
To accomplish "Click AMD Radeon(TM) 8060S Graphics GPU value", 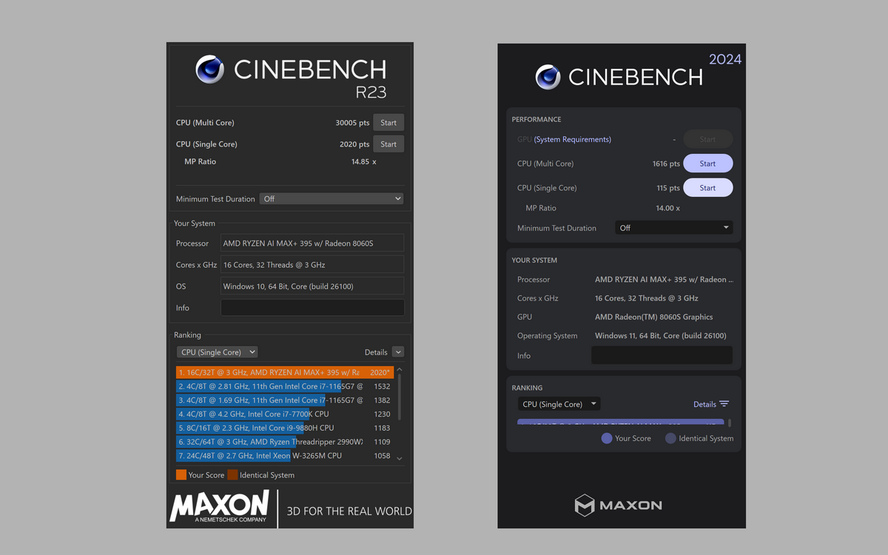I will [654, 317].
